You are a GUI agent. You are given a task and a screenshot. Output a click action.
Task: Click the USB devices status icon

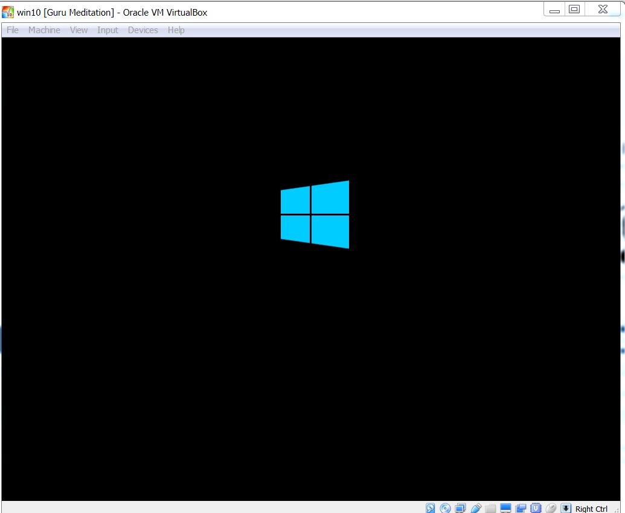[475, 508]
